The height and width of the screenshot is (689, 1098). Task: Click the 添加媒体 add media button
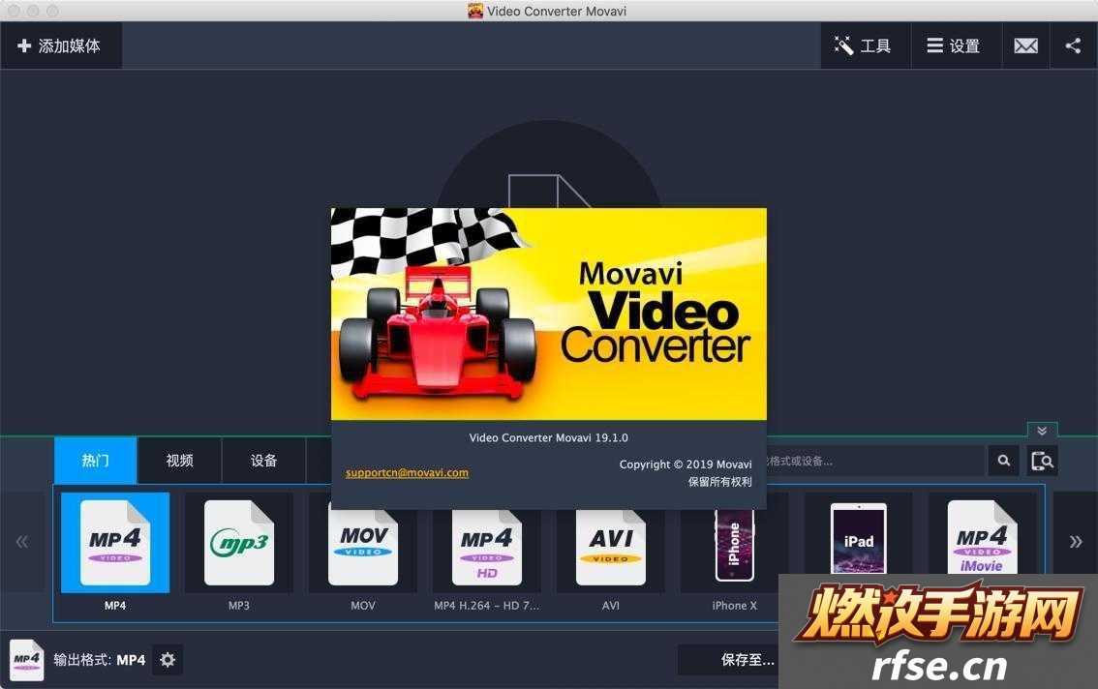pos(60,45)
